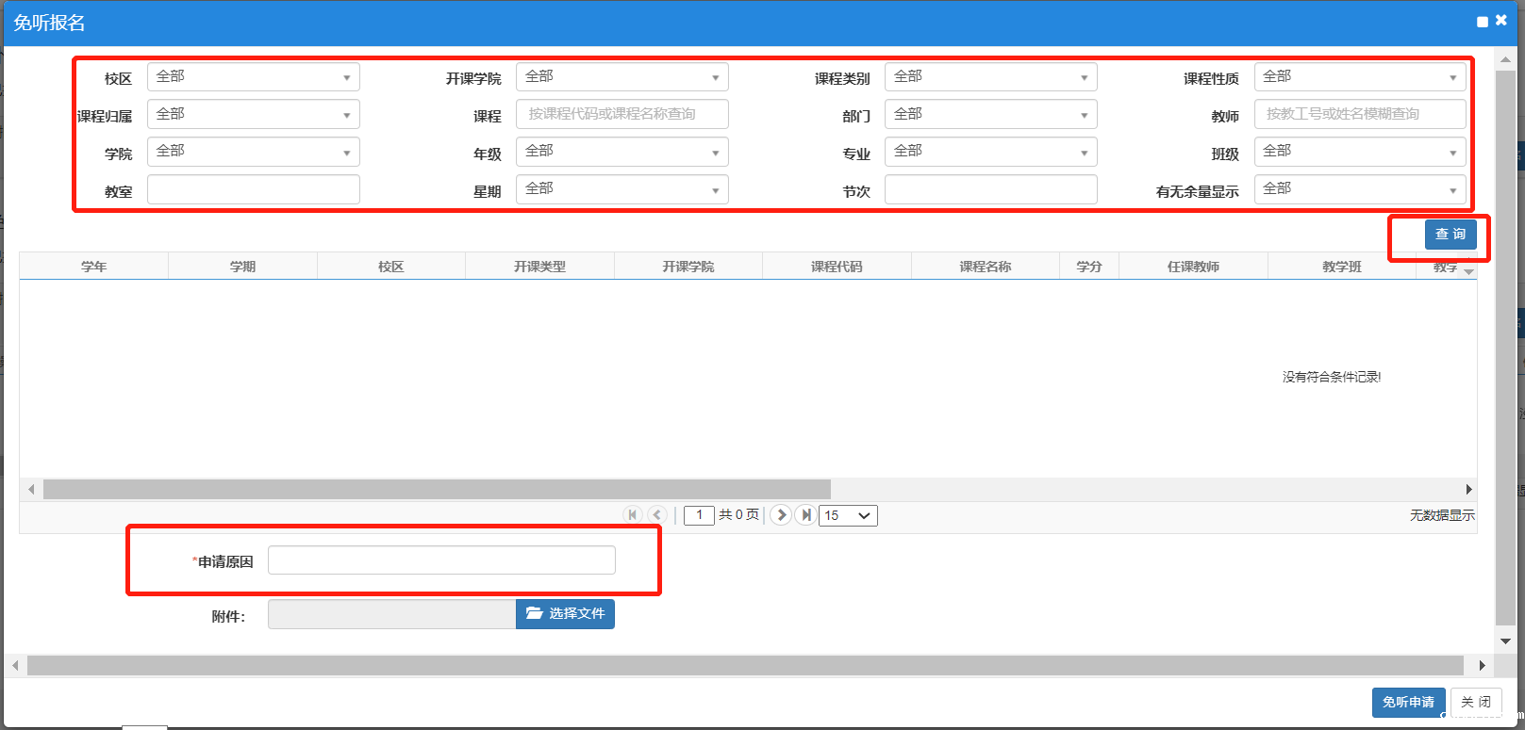
Task: Expand the 开课学院 dropdown
Action: (622, 77)
